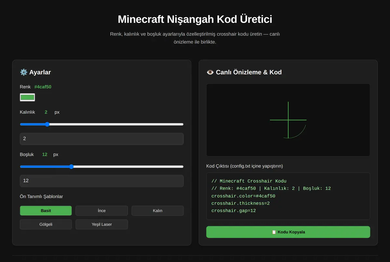
Task: Activate the Yeşil Laser preset
Action: 102,224
